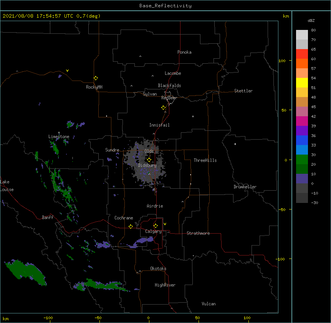This screenshot has width=331, height=323.
Task: Pick the red 65–60 dBZ legend swatch
Action: 302,54
